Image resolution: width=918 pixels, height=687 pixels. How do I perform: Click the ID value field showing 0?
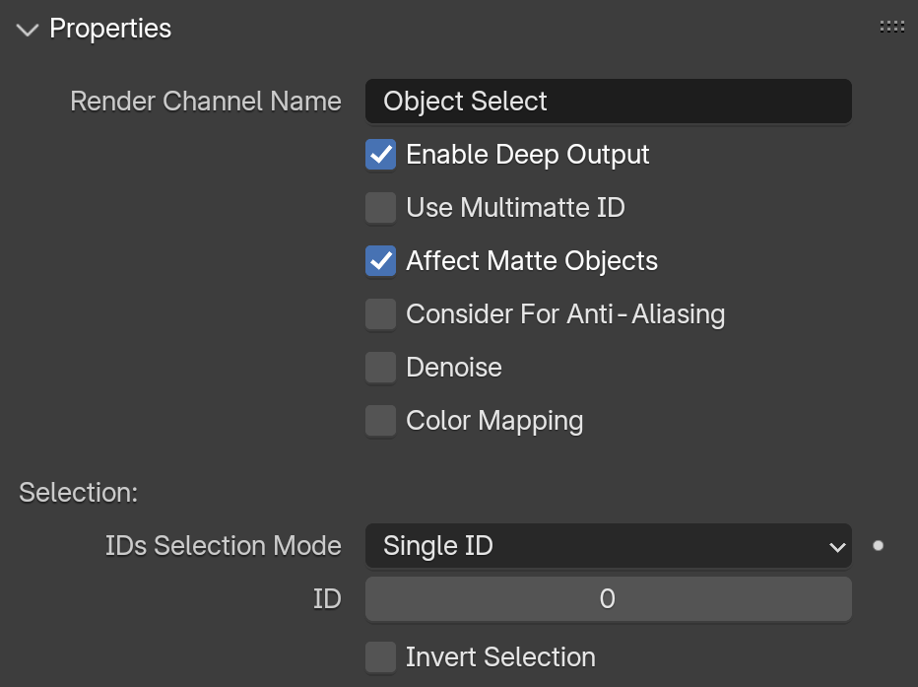[x=609, y=599]
